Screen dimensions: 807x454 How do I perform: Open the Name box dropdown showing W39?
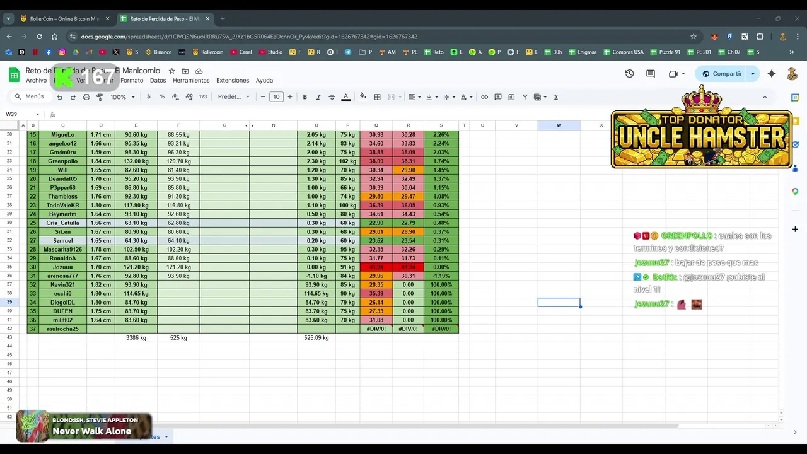point(37,114)
